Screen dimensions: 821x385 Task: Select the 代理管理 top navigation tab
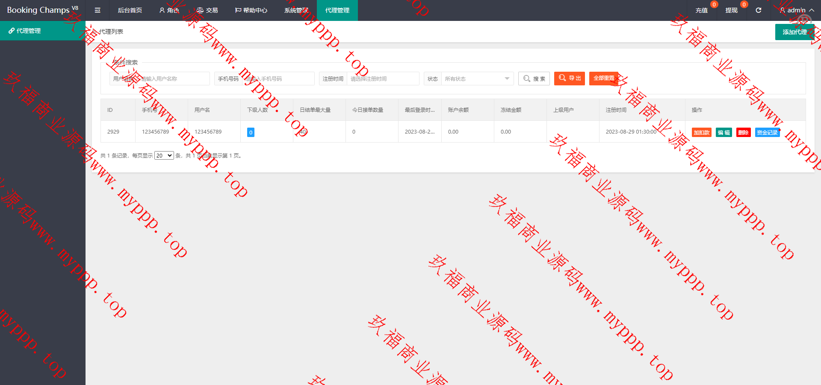[x=337, y=10]
